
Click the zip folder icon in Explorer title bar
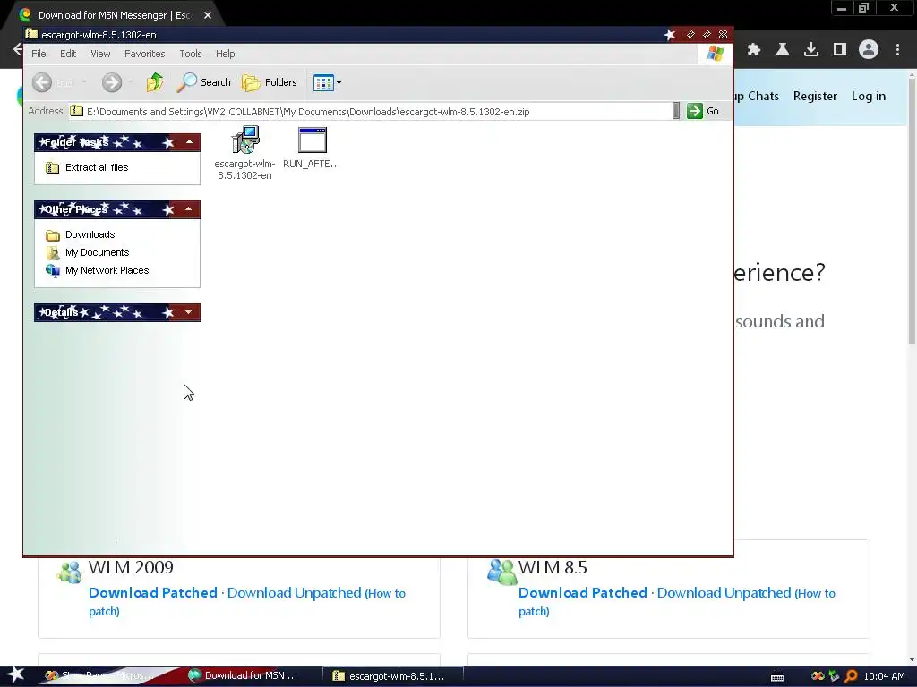point(31,34)
